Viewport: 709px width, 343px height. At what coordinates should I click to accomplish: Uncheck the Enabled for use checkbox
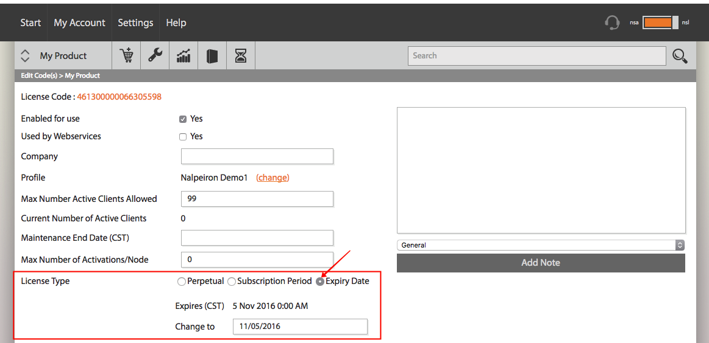183,119
